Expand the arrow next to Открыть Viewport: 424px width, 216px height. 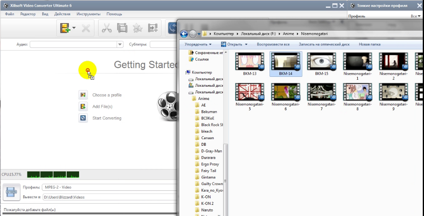coord(246,44)
